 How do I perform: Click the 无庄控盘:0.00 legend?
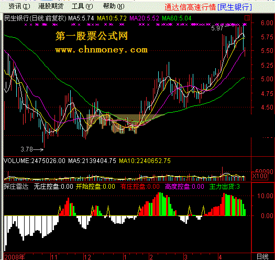tap(53, 187)
